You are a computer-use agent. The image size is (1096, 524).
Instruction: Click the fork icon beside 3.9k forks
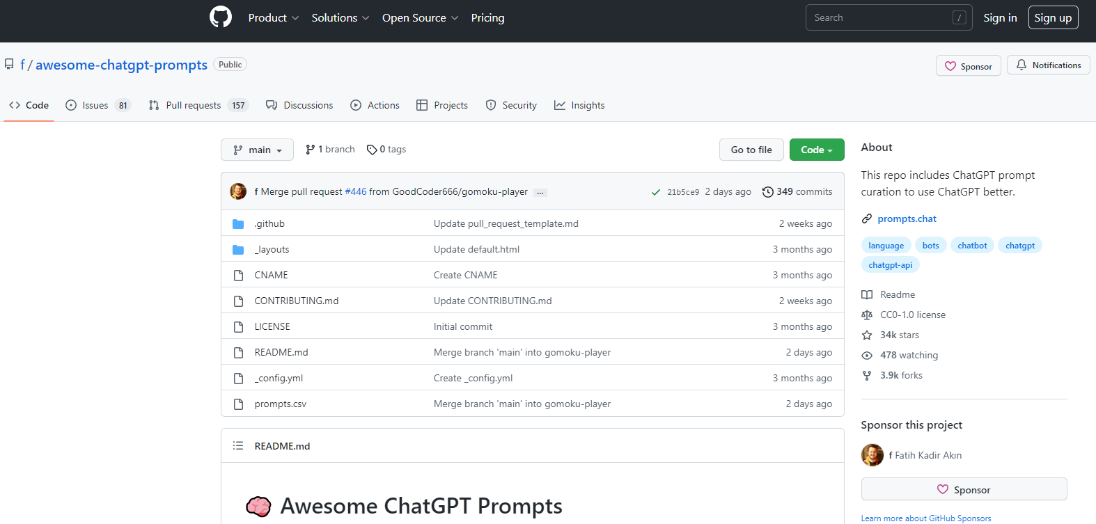(x=867, y=376)
